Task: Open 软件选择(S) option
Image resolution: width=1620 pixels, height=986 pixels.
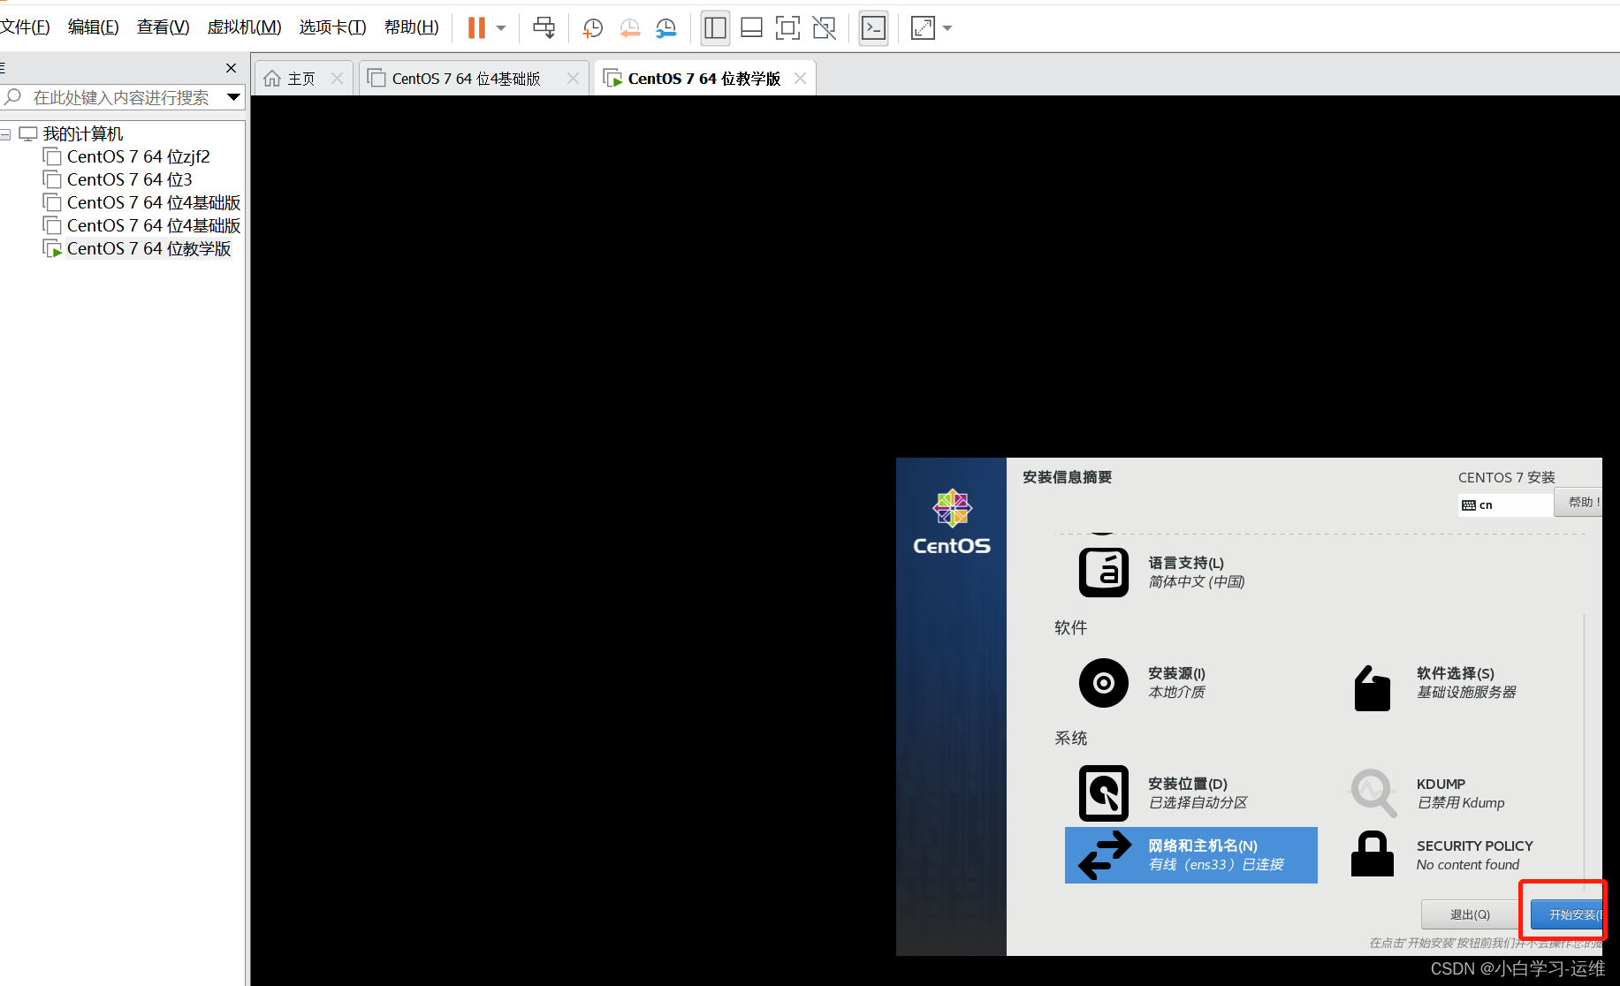Action: click(1466, 683)
